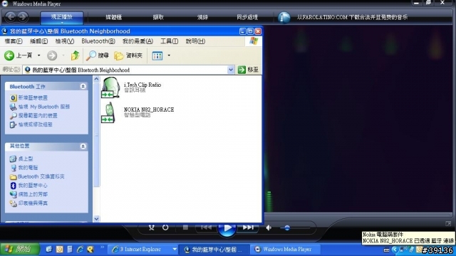Click Media Player back navigation arrow
This screenshot has height=256, width=456.
tap(11, 17)
